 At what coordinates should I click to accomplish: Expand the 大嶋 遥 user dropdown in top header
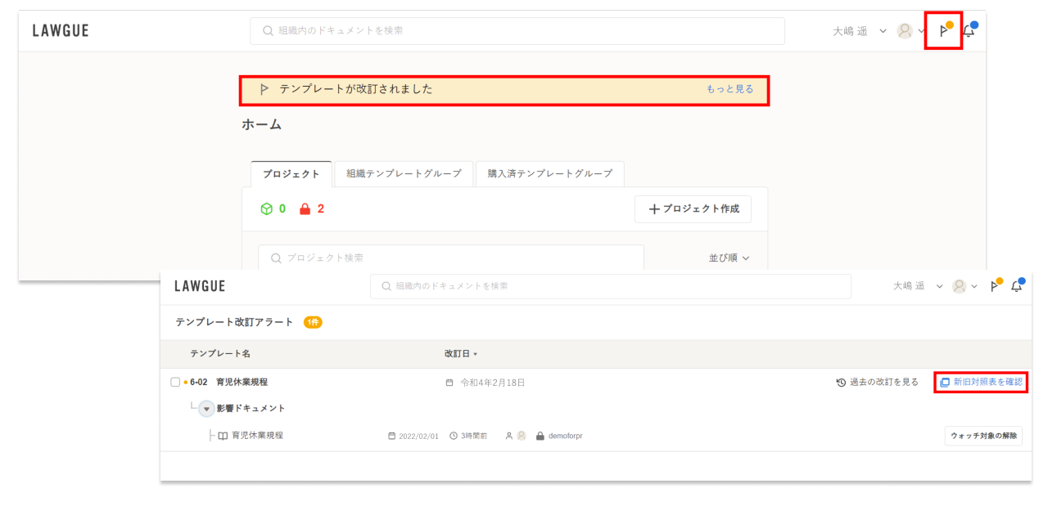883,31
